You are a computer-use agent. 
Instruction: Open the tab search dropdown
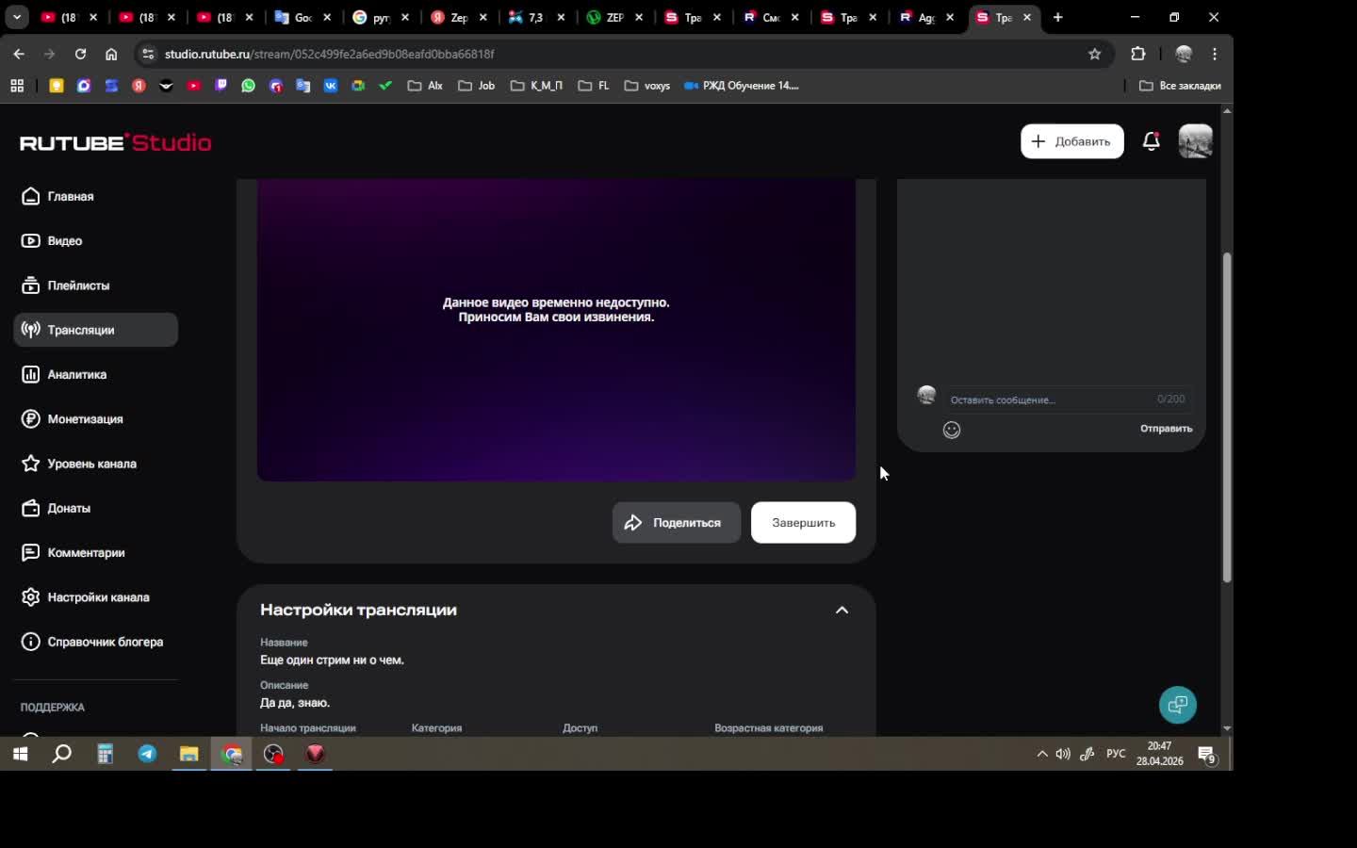16,17
